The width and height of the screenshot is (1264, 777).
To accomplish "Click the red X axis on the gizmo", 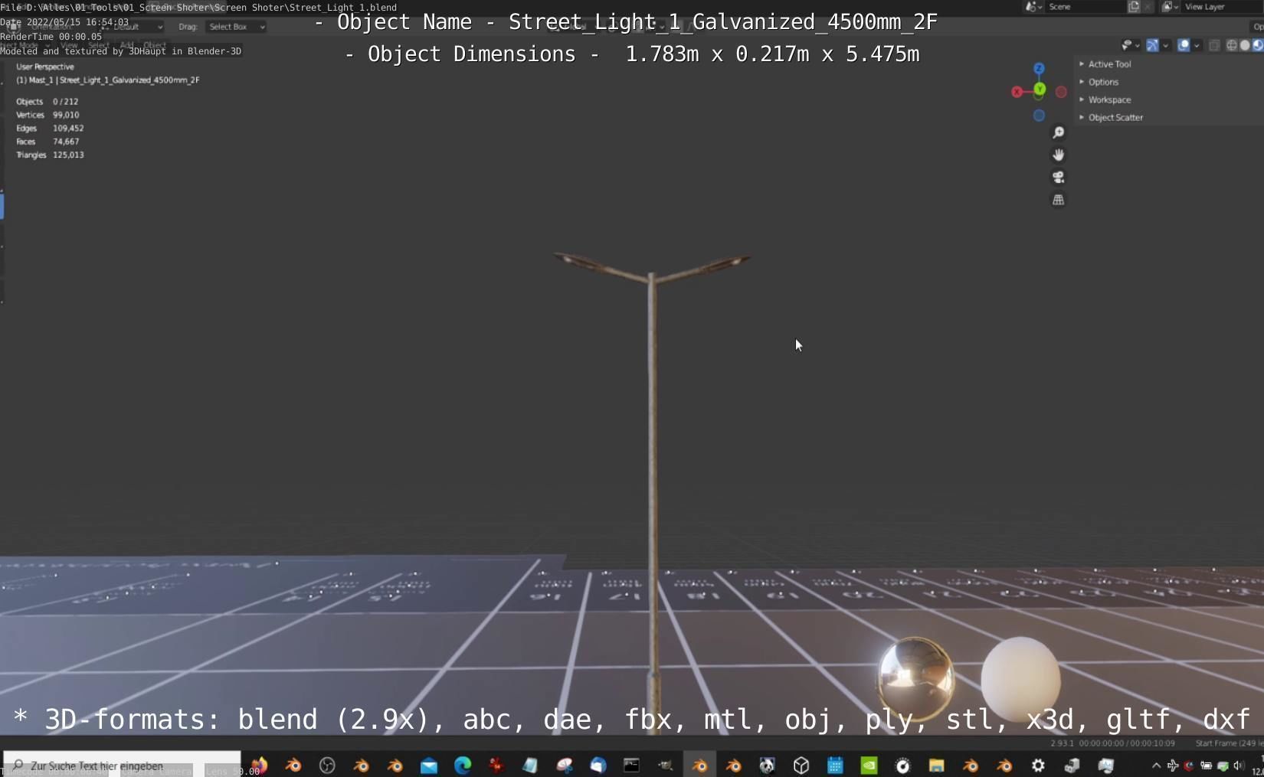I will click(x=1017, y=92).
